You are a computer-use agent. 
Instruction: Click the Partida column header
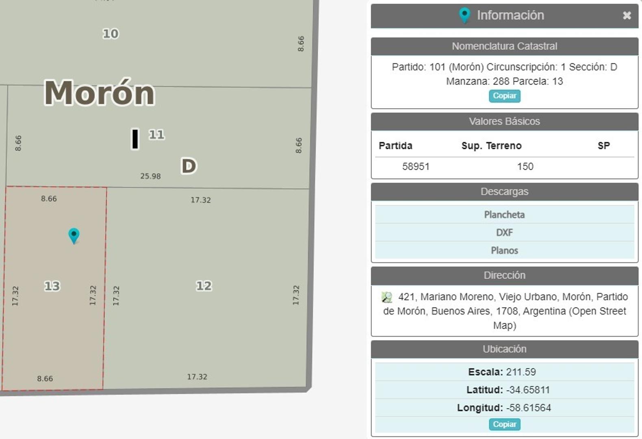(395, 146)
